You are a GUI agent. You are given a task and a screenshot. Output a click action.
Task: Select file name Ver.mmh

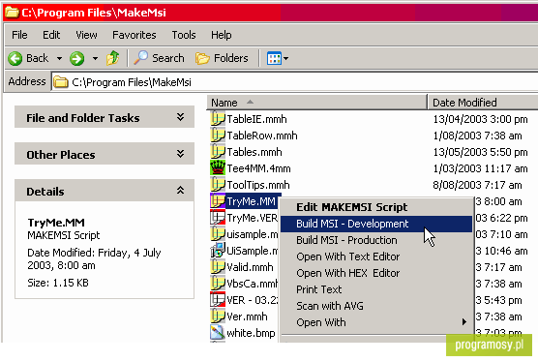click(247, 317)
